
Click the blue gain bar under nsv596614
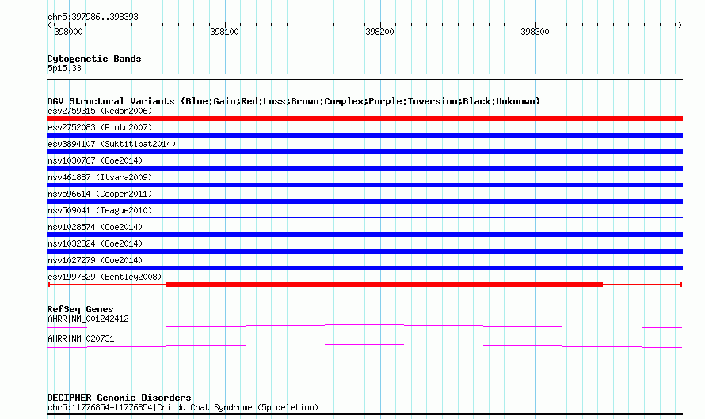(x=364, y=202)
